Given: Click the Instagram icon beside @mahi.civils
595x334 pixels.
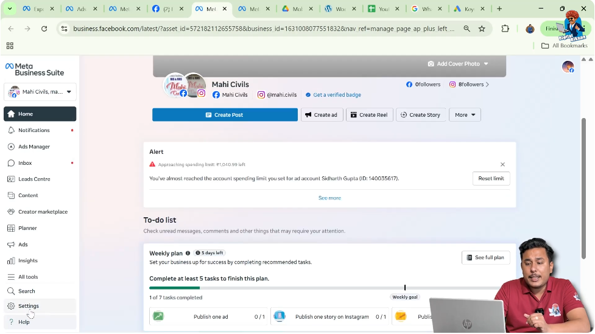Looking at the screenshot, I should 261,95.
